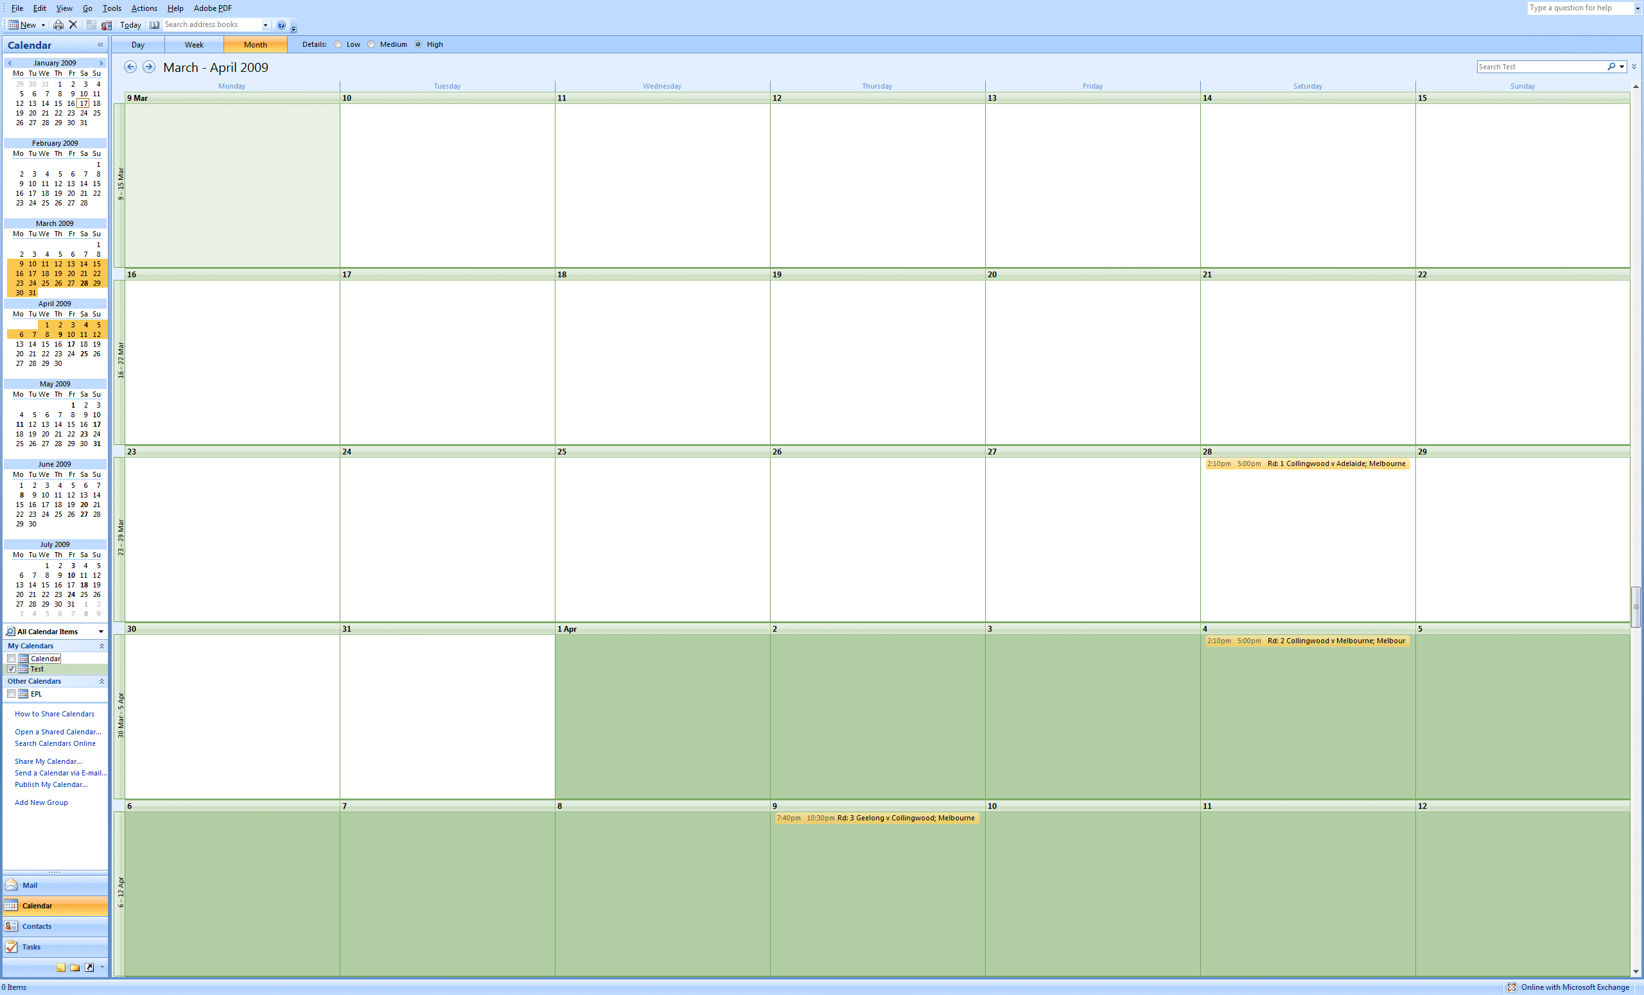
Task: Click the back arrow beside March - April 2009
Action: pos(130,67)
